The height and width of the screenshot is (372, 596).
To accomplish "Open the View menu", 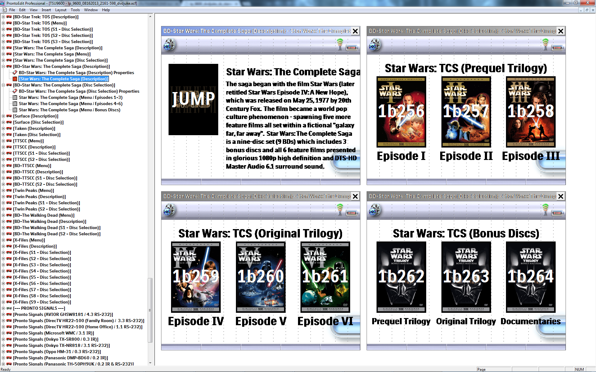I will coord(34,10).
